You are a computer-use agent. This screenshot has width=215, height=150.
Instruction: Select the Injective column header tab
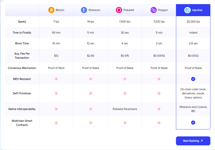pyautogui.click(x=193, y=10)
